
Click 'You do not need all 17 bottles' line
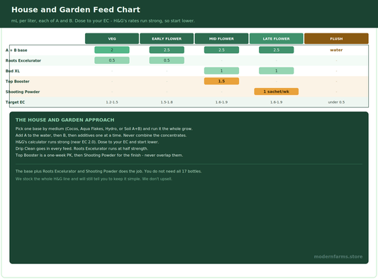point(109,171)
